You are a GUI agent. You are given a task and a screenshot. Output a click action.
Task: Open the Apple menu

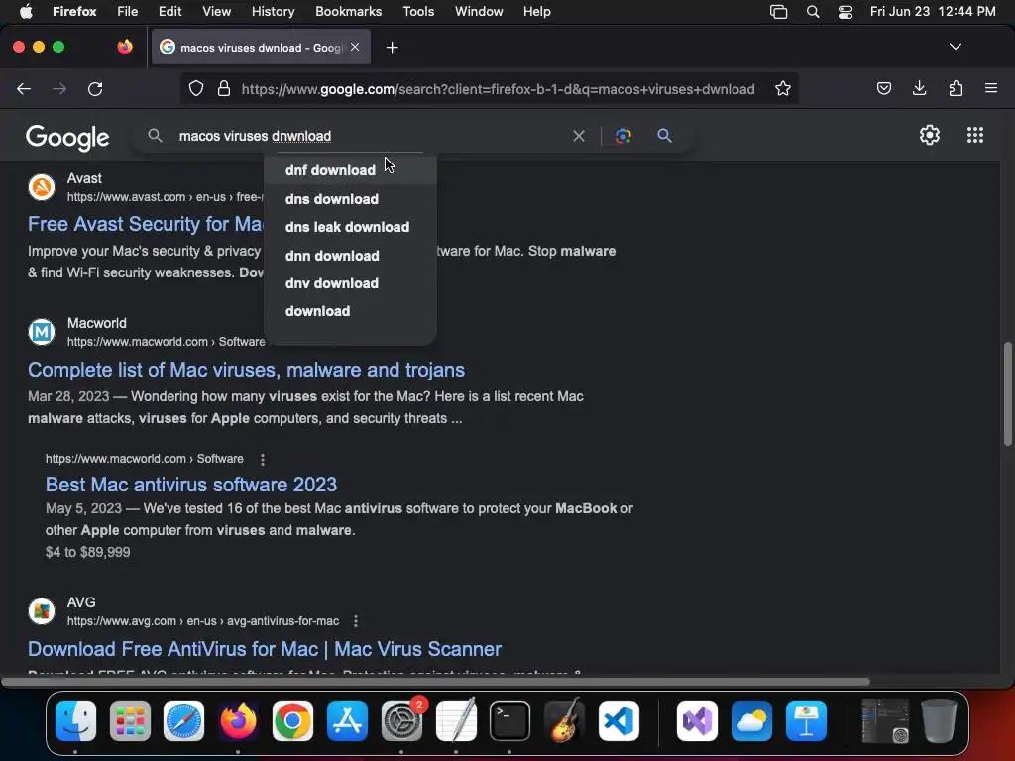[x=26, y=11]
